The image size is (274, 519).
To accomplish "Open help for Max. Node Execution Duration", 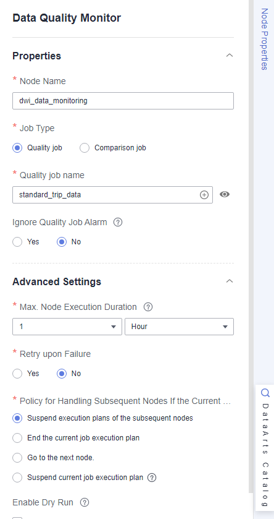I will pos(148,307).
